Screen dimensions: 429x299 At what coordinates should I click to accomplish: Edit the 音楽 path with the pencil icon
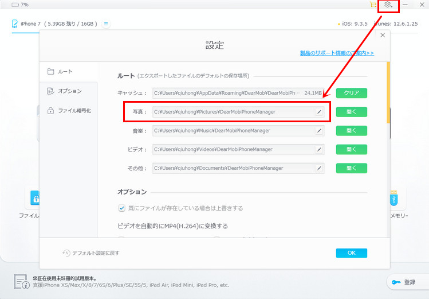319,131
